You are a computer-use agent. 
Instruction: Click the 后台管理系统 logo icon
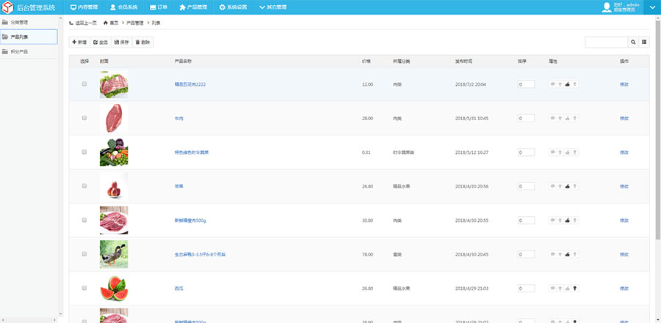point(8,7)
